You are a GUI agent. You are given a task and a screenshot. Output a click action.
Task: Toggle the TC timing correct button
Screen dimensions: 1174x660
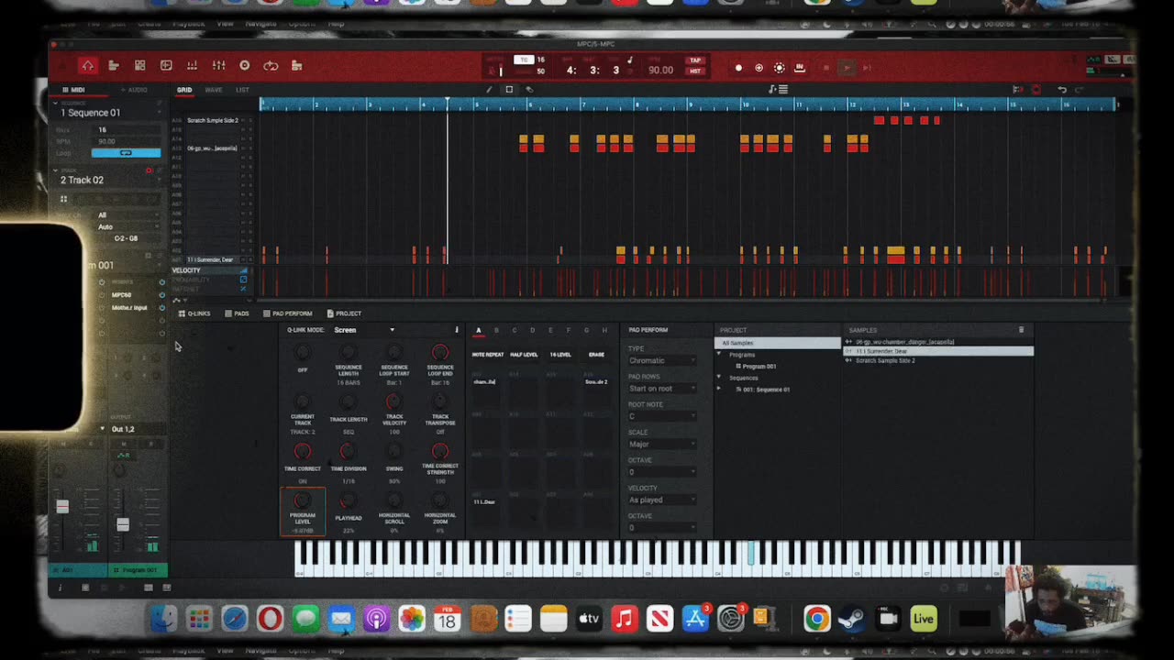click(524, 60)
